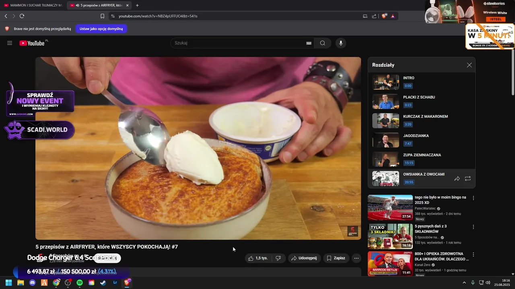This screenshot has width=515, height=289.
Task: Open Spotify from taskbar
Action: tap(80, 283)
